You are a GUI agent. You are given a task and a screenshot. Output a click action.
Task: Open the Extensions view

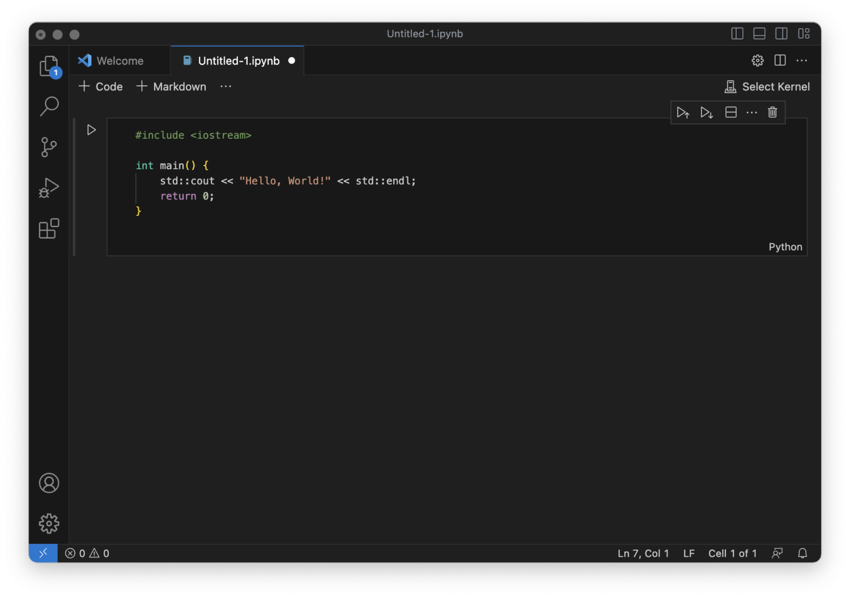(48, 228)
